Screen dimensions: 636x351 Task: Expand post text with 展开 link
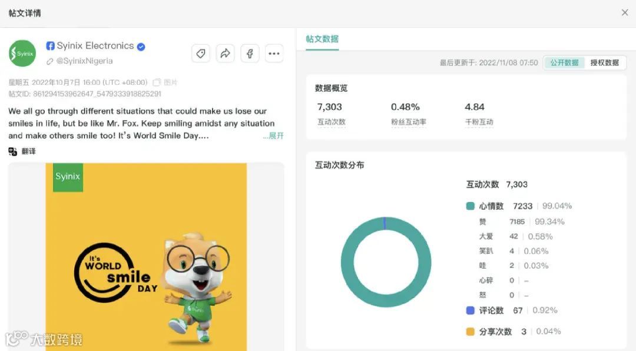click(273, 135)
